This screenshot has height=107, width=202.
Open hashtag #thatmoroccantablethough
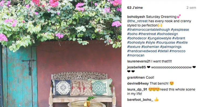point(148,30)
